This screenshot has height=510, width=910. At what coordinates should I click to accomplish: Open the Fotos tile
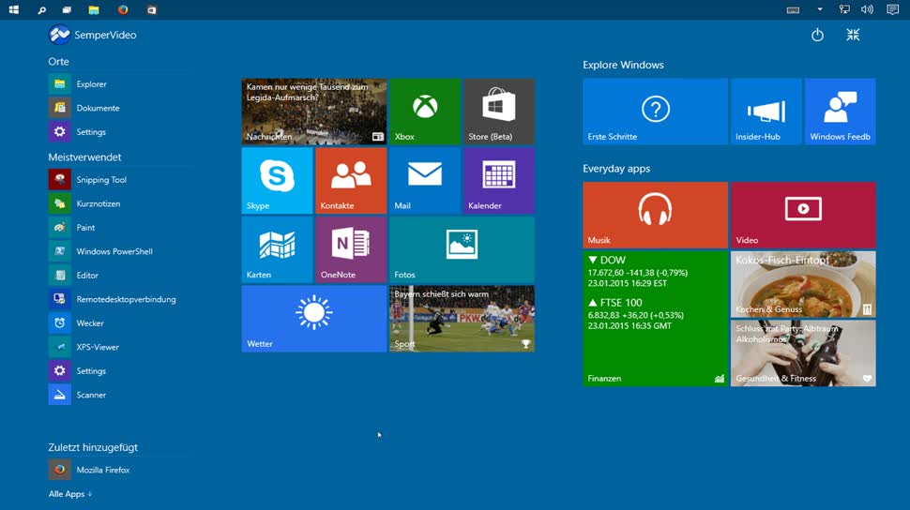pos(462,249)
